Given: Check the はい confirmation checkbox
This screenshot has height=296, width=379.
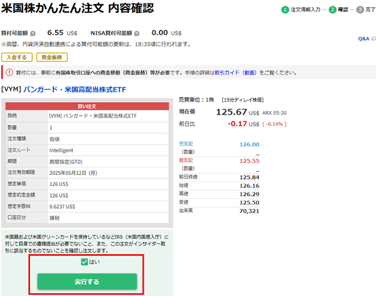Looking at the screenshot, I should [x=84, y=262].
